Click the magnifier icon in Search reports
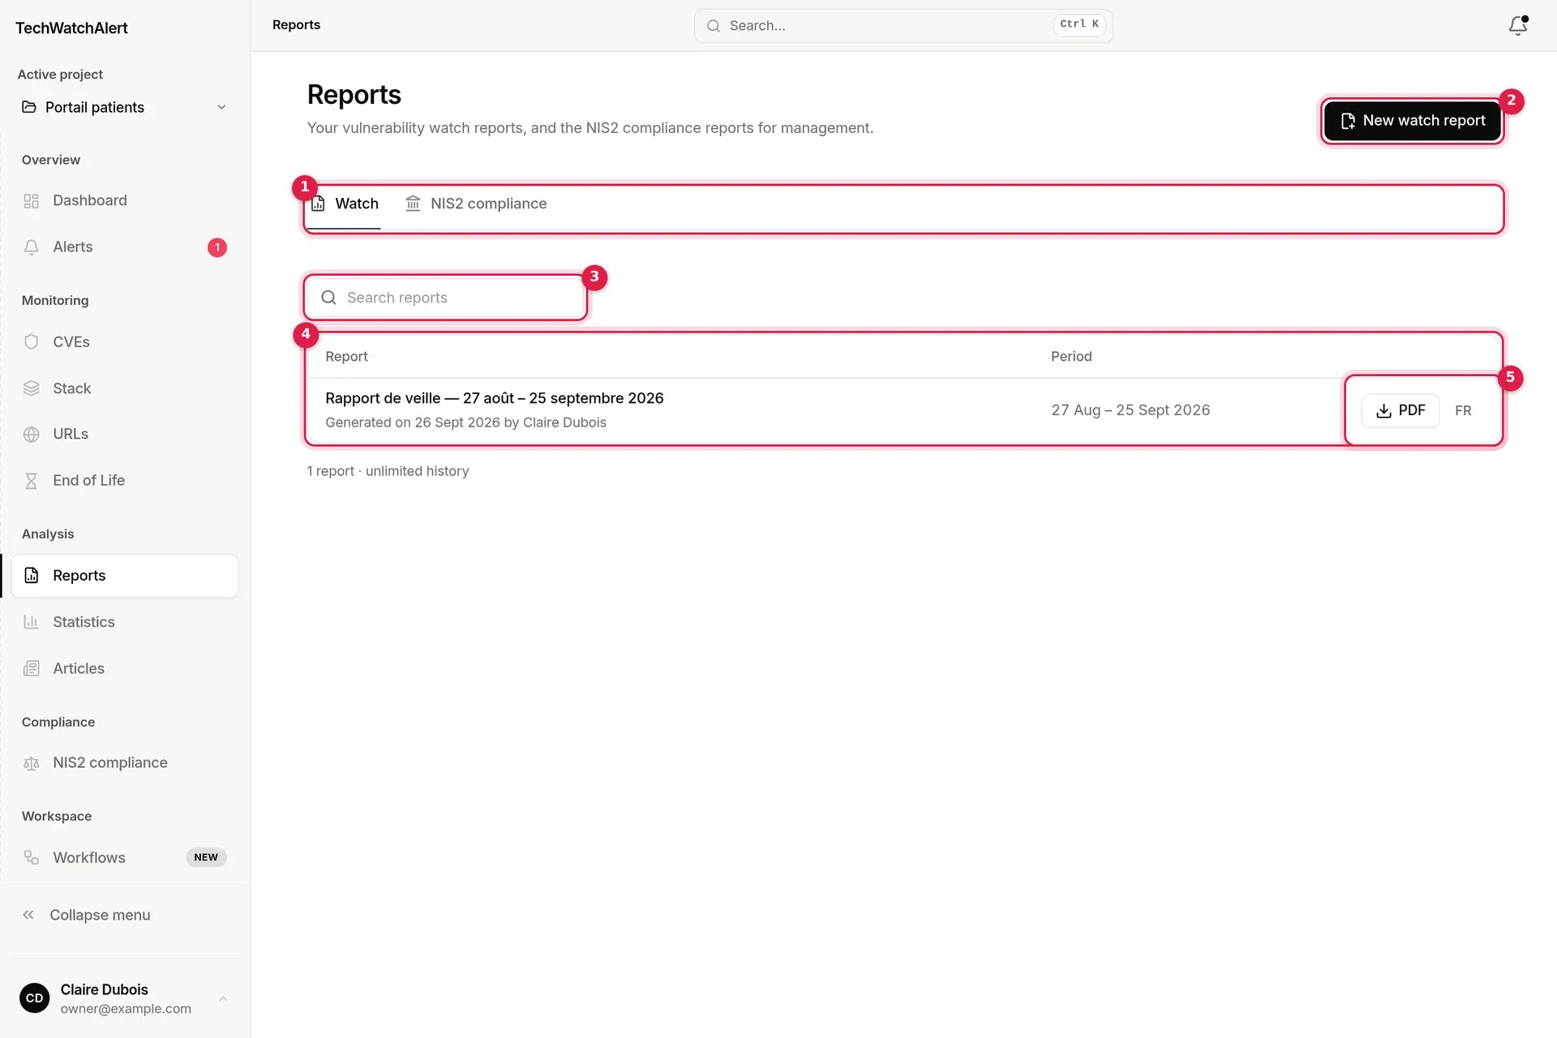The height and width of the screenshot is (1038, 1557). pyautogui.click(x=328, y=298)
